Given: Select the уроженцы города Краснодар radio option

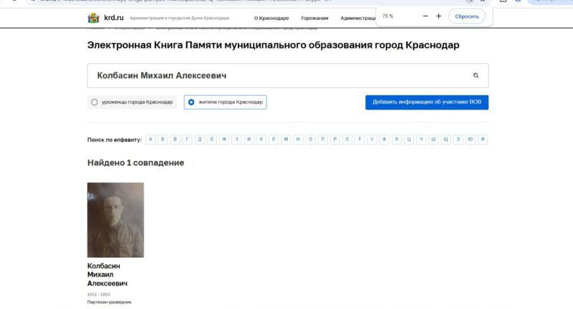Looking at the screenshot, I should [x=133, y=102].
